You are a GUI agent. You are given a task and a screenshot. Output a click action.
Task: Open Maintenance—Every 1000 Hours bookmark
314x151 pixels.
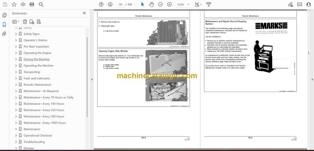point(45,123)
